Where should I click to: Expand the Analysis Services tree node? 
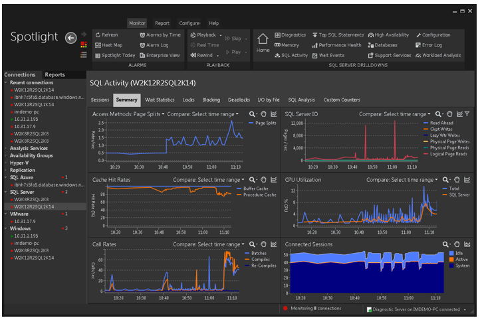(x=6, y=149)
